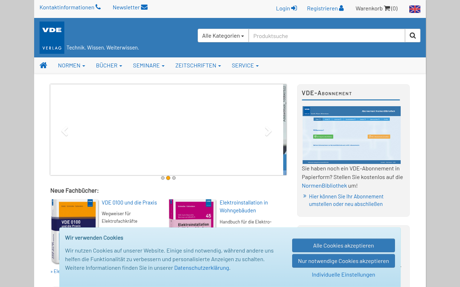Open VDE 0100 und die Praxis book title
Viewport: 460px width, 287px height.
click(x=129, y=202)
